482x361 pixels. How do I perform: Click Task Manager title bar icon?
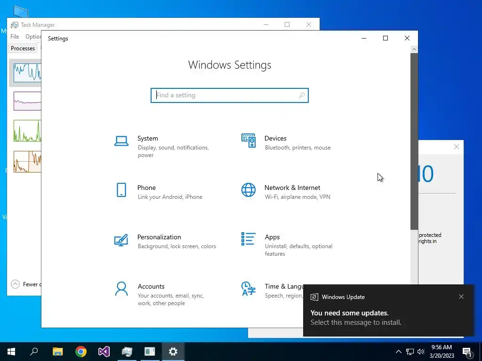click(15, 25)
